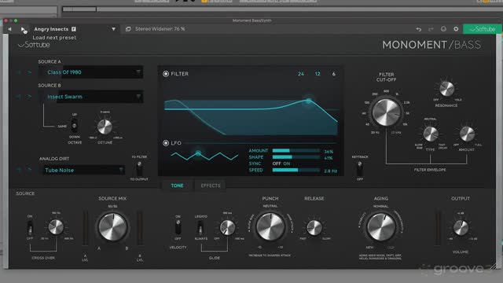The width and height of the screenshot is (503, 283).
Task: Flip the Octave up/same/down switch
Action: point(75,126)
